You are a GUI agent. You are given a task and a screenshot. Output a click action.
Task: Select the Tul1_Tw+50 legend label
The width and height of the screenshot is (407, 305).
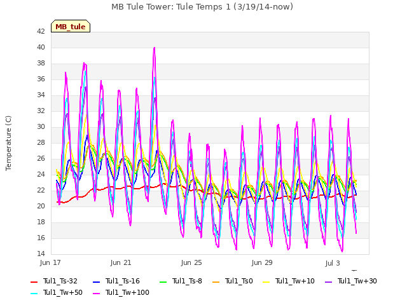63,292
